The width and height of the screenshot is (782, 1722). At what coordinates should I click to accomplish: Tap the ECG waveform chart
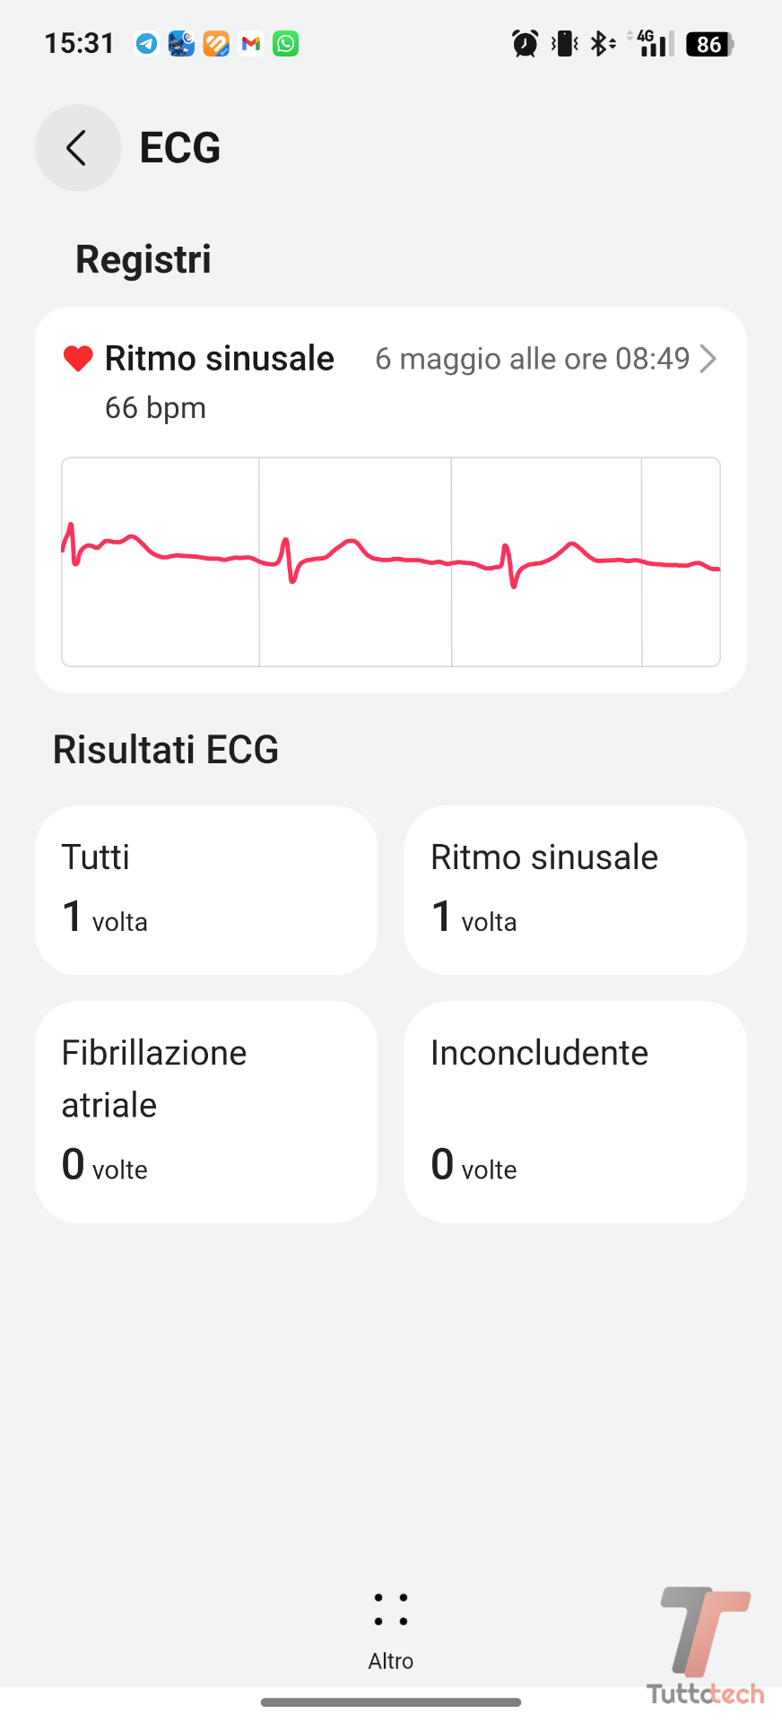(391, 561)
